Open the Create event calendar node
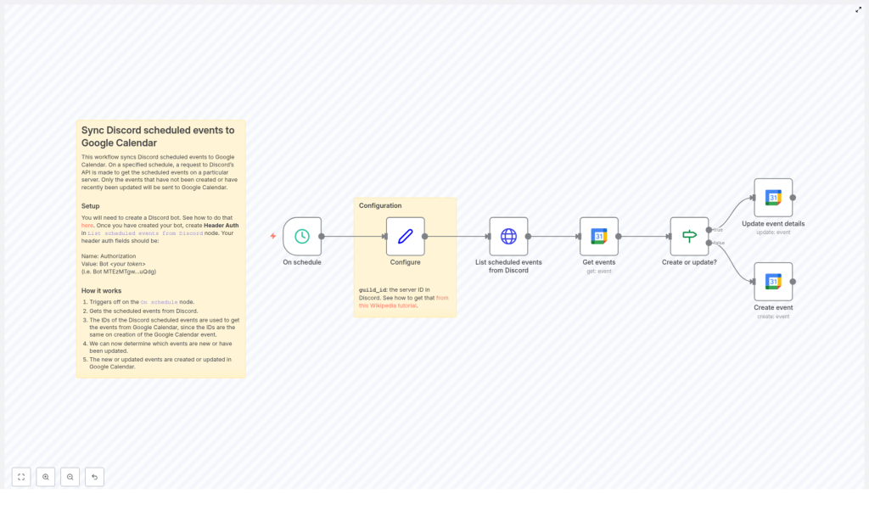 click(773, 281)
